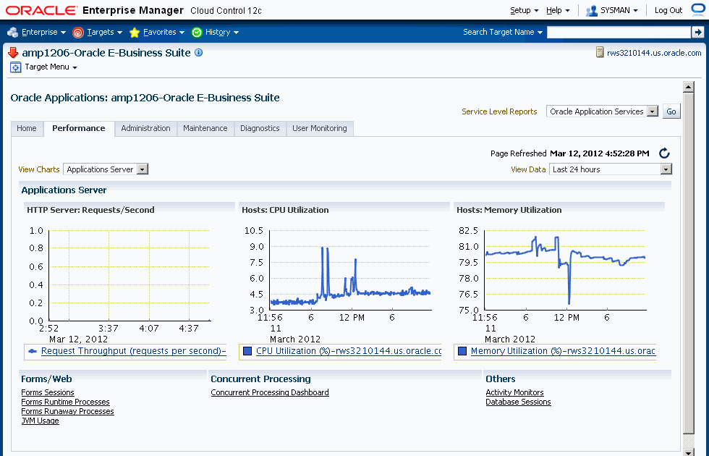Open the Forms Runaway Processes link
Screen dimensions: 709x456
click(68, 412)
